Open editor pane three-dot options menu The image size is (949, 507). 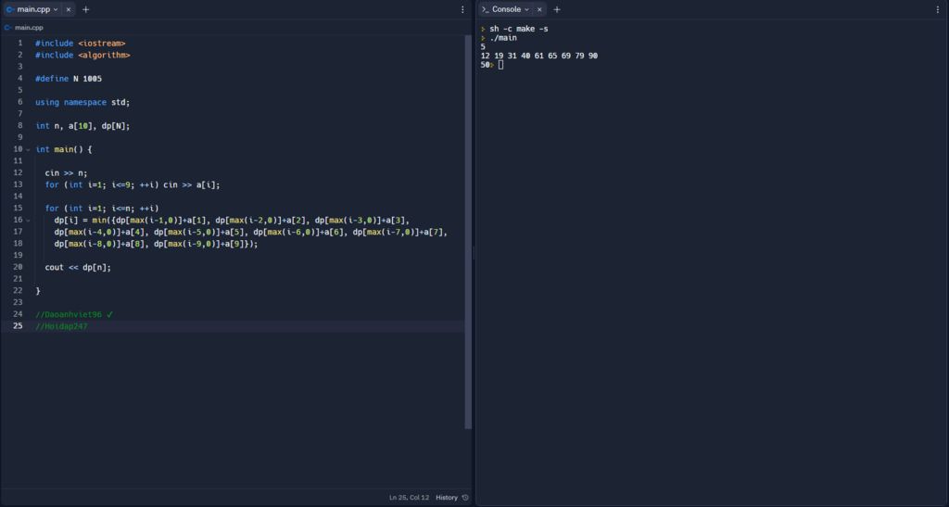tap(463, 9)
